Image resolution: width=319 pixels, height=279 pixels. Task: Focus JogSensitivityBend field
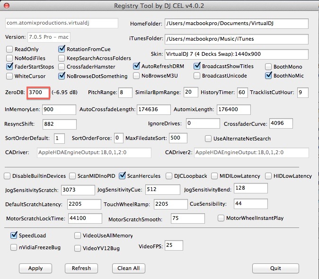point(251,188)
